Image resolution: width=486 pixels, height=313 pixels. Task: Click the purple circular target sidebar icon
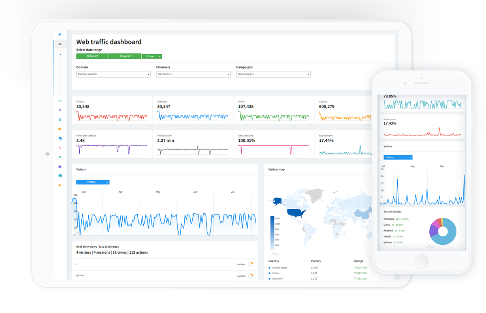point(60,110)
